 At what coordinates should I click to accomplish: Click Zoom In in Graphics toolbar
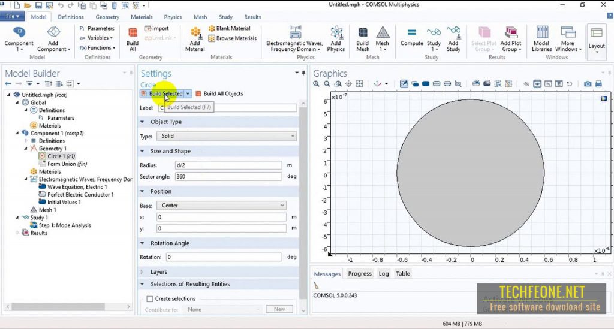317,84
